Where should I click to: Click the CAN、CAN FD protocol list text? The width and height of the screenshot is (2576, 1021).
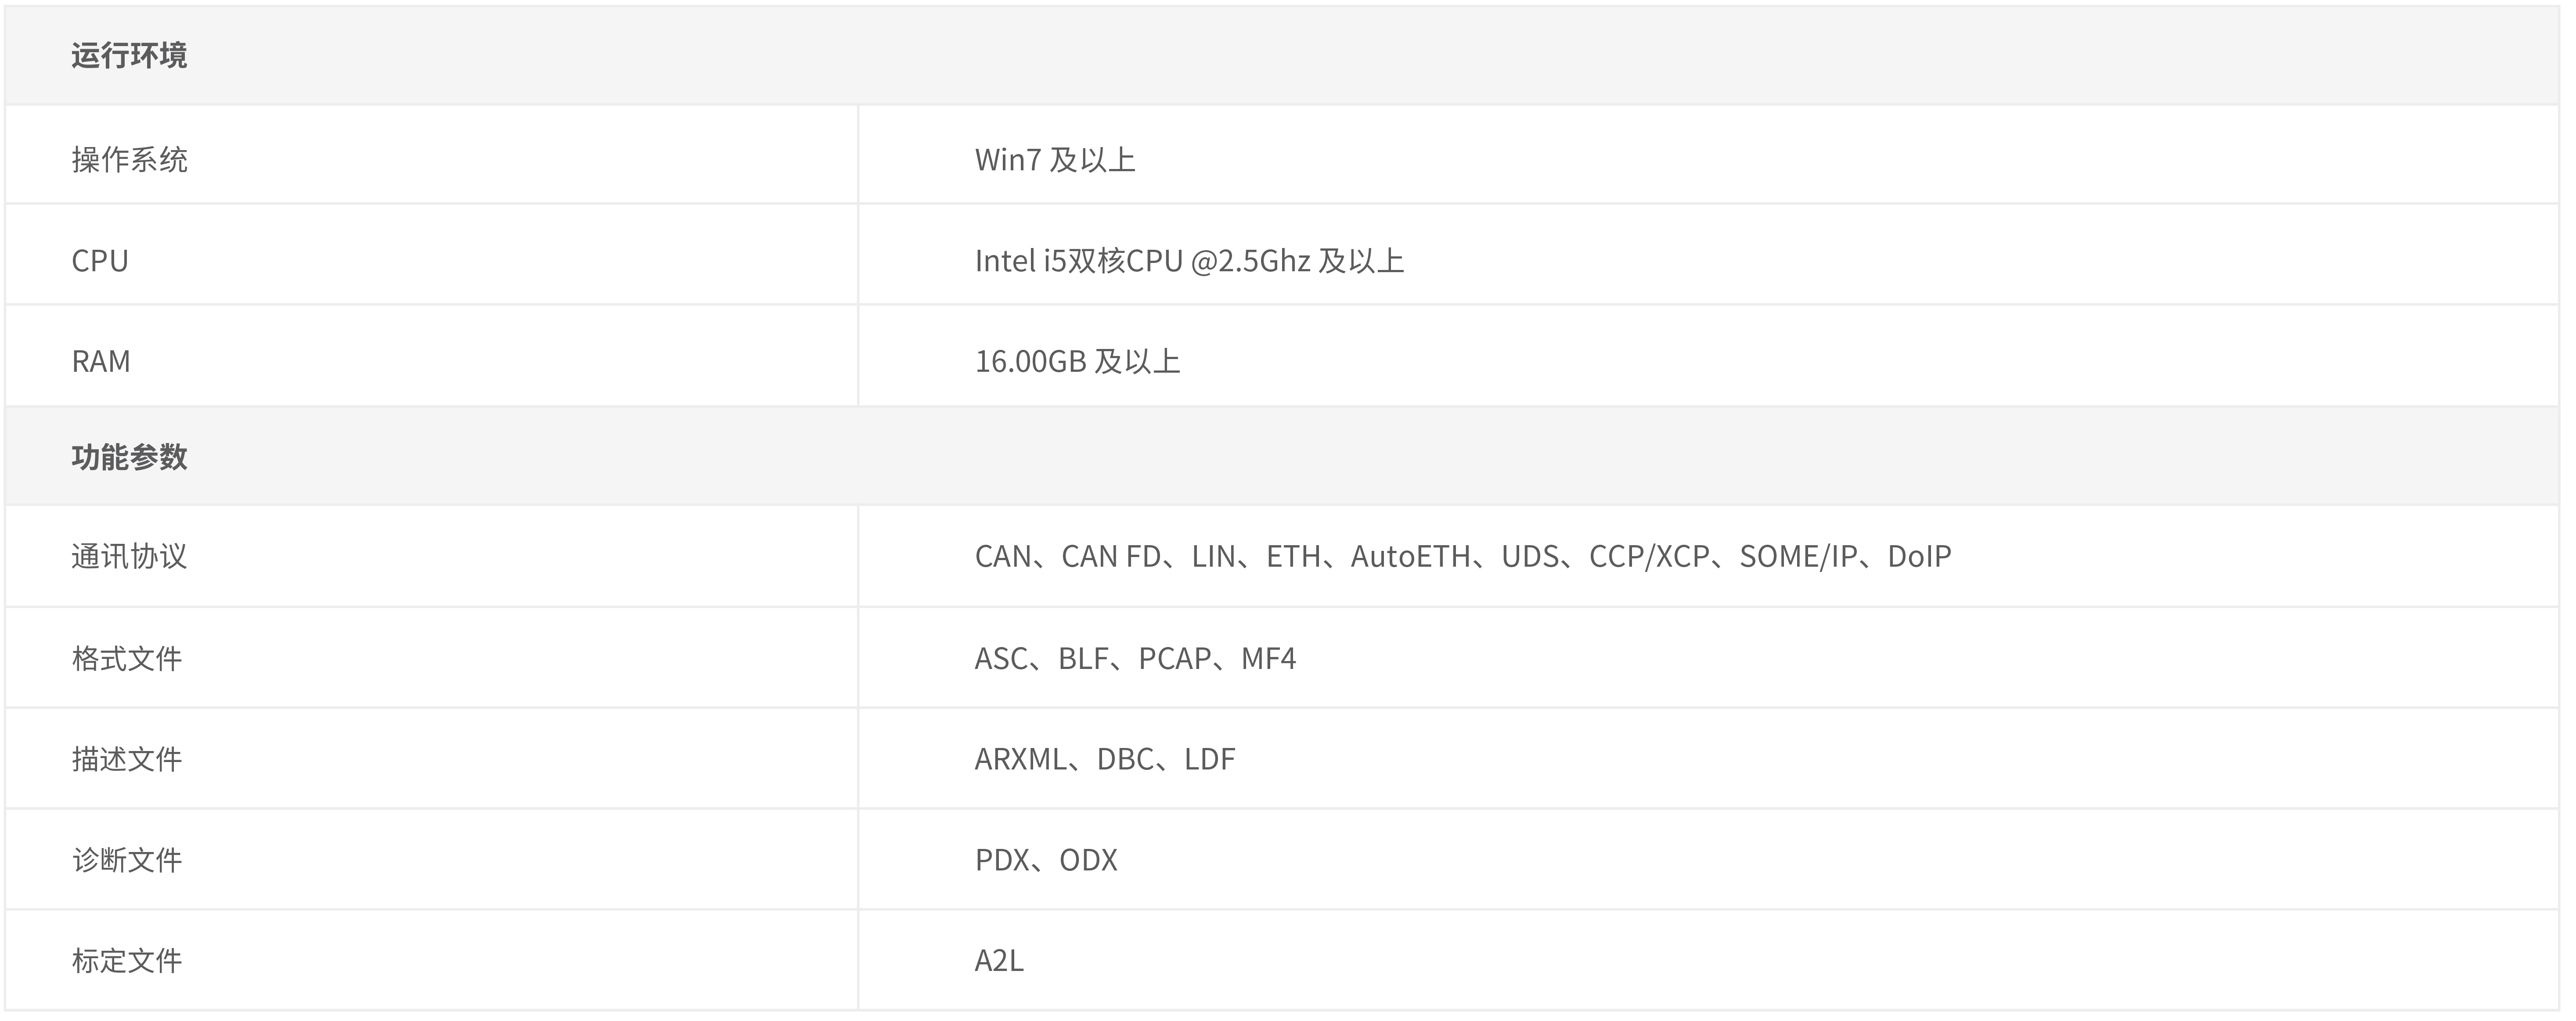pos(1462,556)
